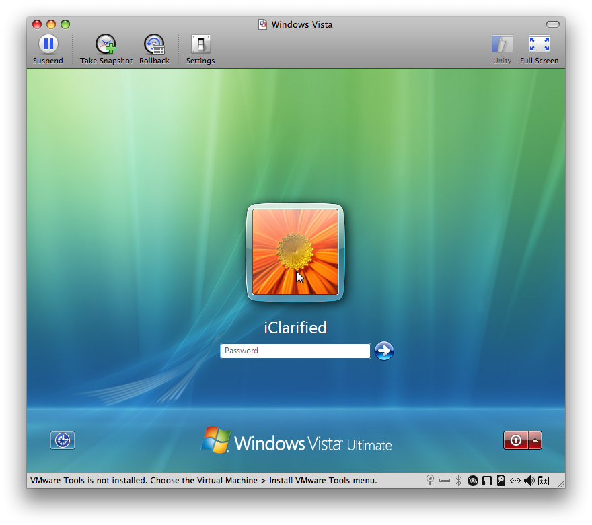
Task: Click the iClarified user name
Action: pos(295,328)
